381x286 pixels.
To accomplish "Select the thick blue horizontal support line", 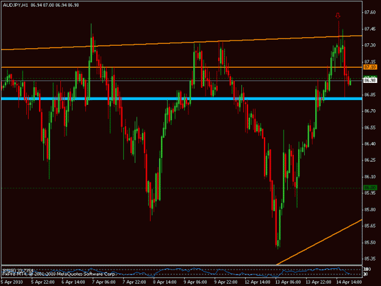I will click(181, 99).
